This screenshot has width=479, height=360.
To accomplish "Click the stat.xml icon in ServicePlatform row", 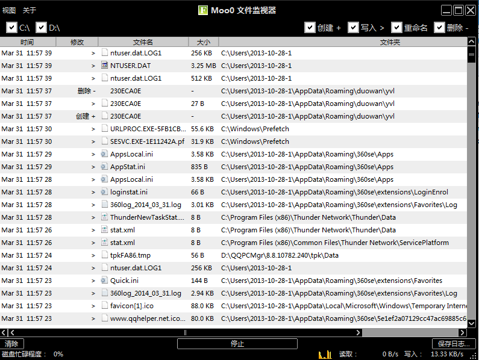I will pos(105,243).
